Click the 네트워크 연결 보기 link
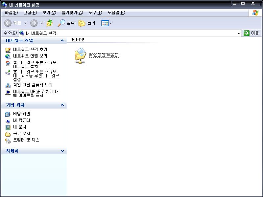The image size is (263, 197). click(x=30, y=56)
